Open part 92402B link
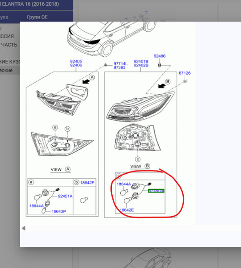This screenshot has height=268, width=241. [x=141, y=65]
